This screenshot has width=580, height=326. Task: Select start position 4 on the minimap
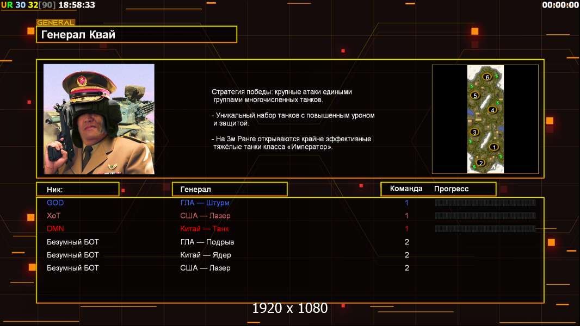(492, 110)
